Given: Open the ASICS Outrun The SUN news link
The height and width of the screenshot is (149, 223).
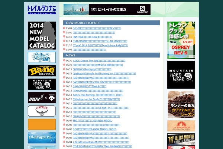Looking at the screenshot, I should click(99, 61).
